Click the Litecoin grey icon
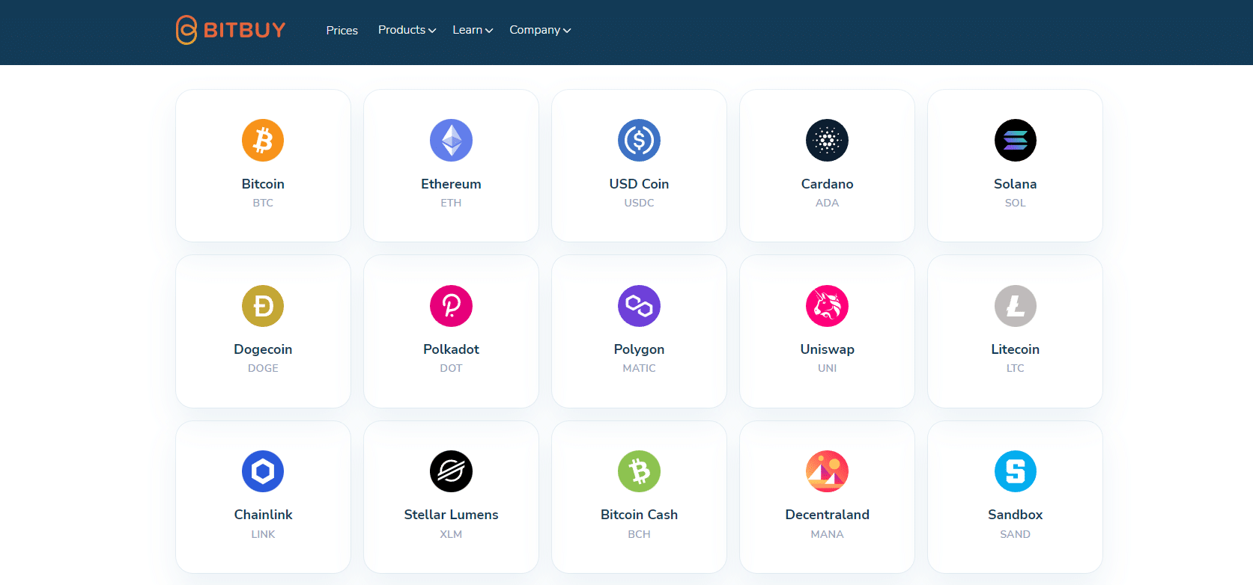Image resolution: width=1253 pixels, height=585 pixels. (x=1015, y=306)
